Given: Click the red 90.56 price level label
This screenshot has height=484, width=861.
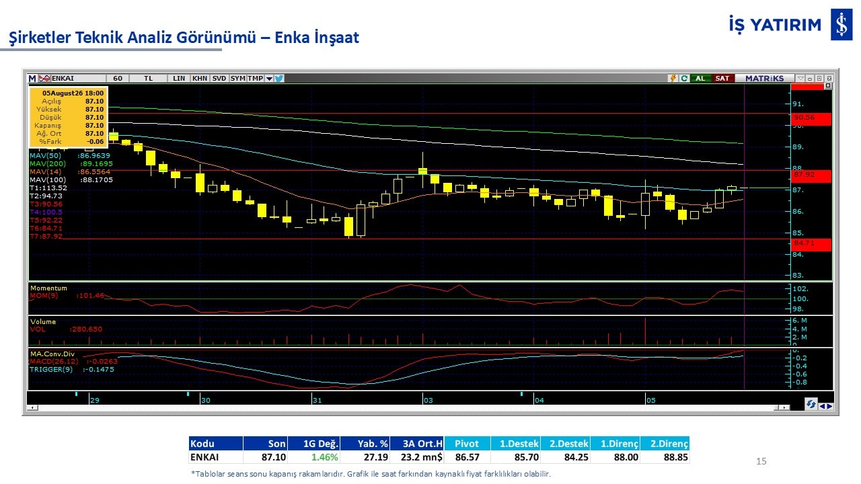Looking at the screenshot, I should [x=812, y=118].
